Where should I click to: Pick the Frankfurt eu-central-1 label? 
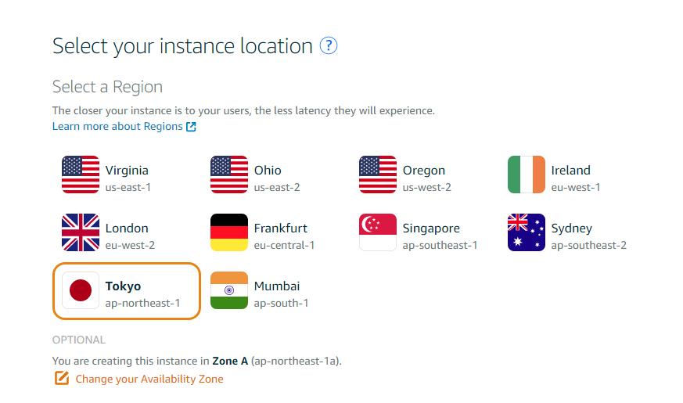click(x=284, y=236)
